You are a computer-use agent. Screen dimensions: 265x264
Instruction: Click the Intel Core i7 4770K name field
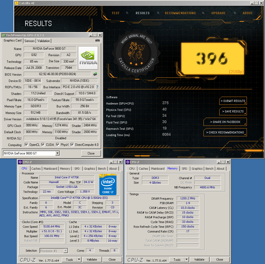(x=67, y=177)
